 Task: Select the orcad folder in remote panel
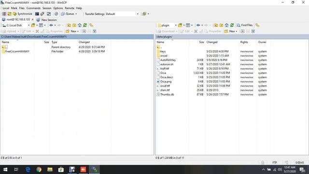click(x=164, y=56)
